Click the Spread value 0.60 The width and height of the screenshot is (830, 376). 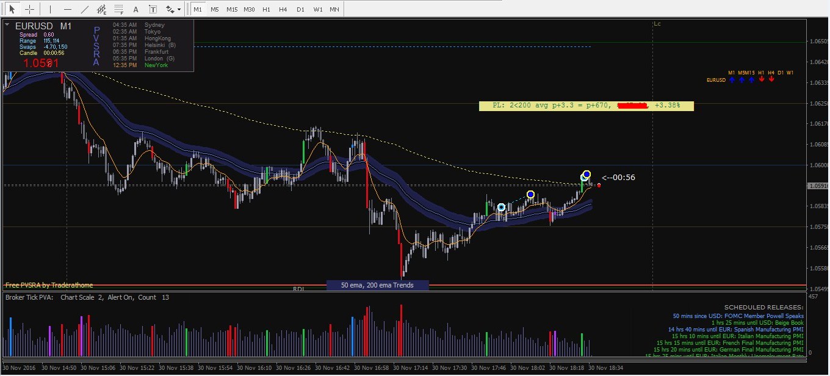[x=48, y=35]
